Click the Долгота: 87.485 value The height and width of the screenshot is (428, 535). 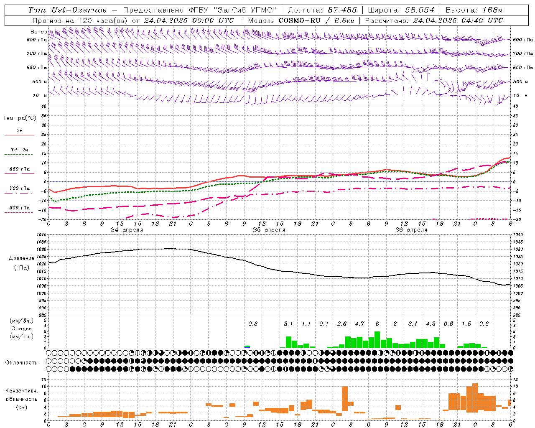323,10
